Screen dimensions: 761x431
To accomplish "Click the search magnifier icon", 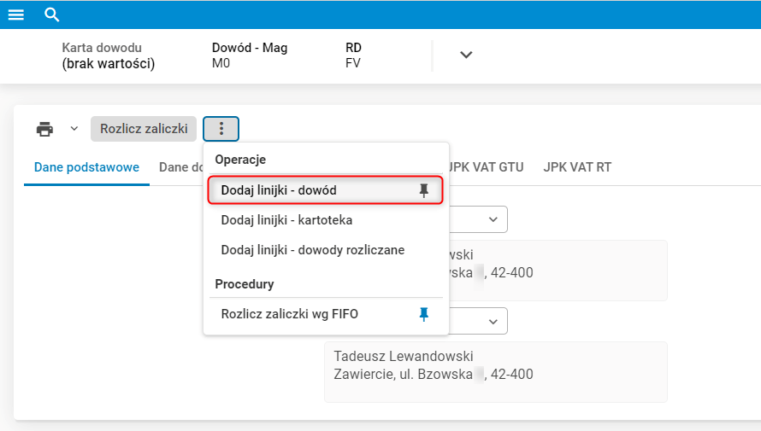I will [x=51, y=15].
